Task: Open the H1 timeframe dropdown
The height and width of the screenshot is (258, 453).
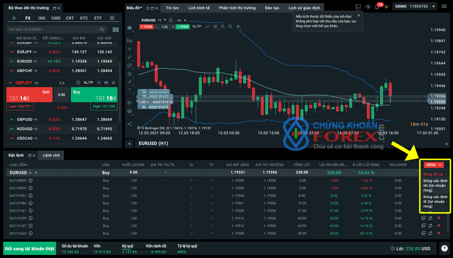Action: [x=182, y=20]
